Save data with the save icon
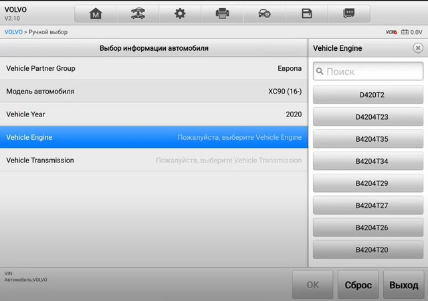 coord(307,13)
